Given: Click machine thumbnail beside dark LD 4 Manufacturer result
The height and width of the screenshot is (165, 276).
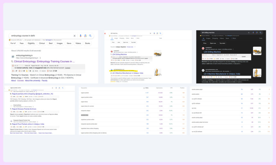Looking at the screenshot, I should point(257,73).
